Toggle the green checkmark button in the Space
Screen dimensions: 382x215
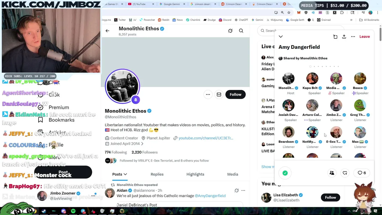tap(285, 173)
